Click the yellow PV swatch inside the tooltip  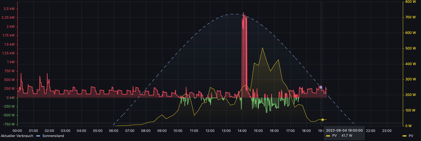pyautogui.click(x=328, y=136)
